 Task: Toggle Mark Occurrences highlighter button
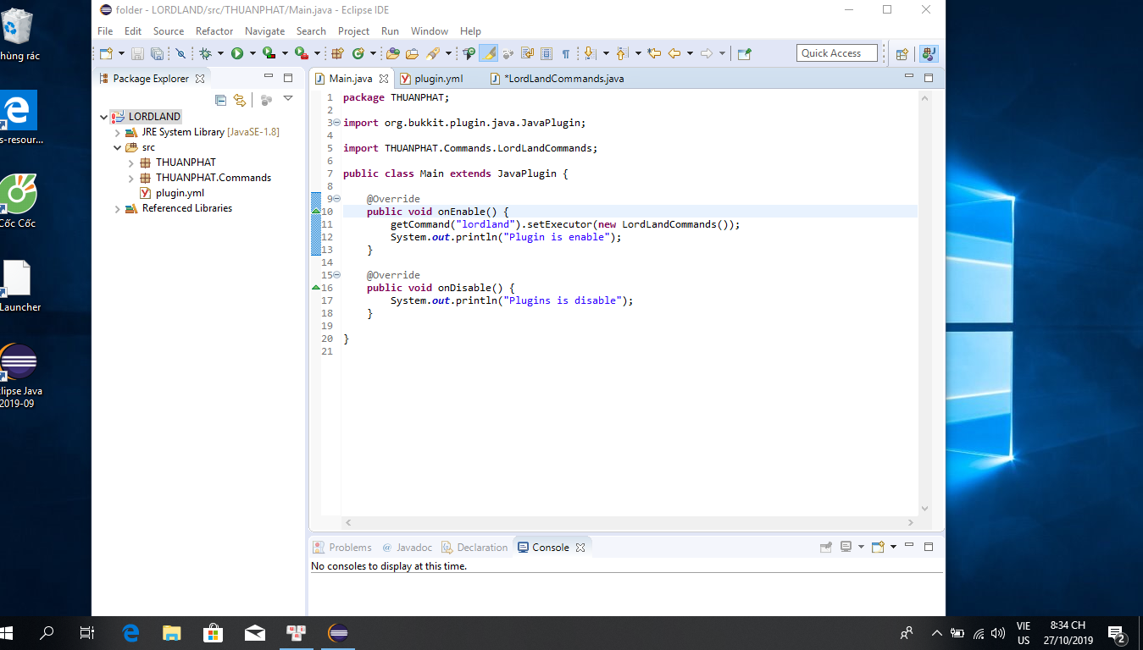[x=488, y=53]
